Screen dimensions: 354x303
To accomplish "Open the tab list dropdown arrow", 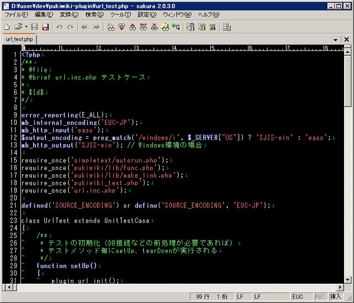I will point(336,40).
